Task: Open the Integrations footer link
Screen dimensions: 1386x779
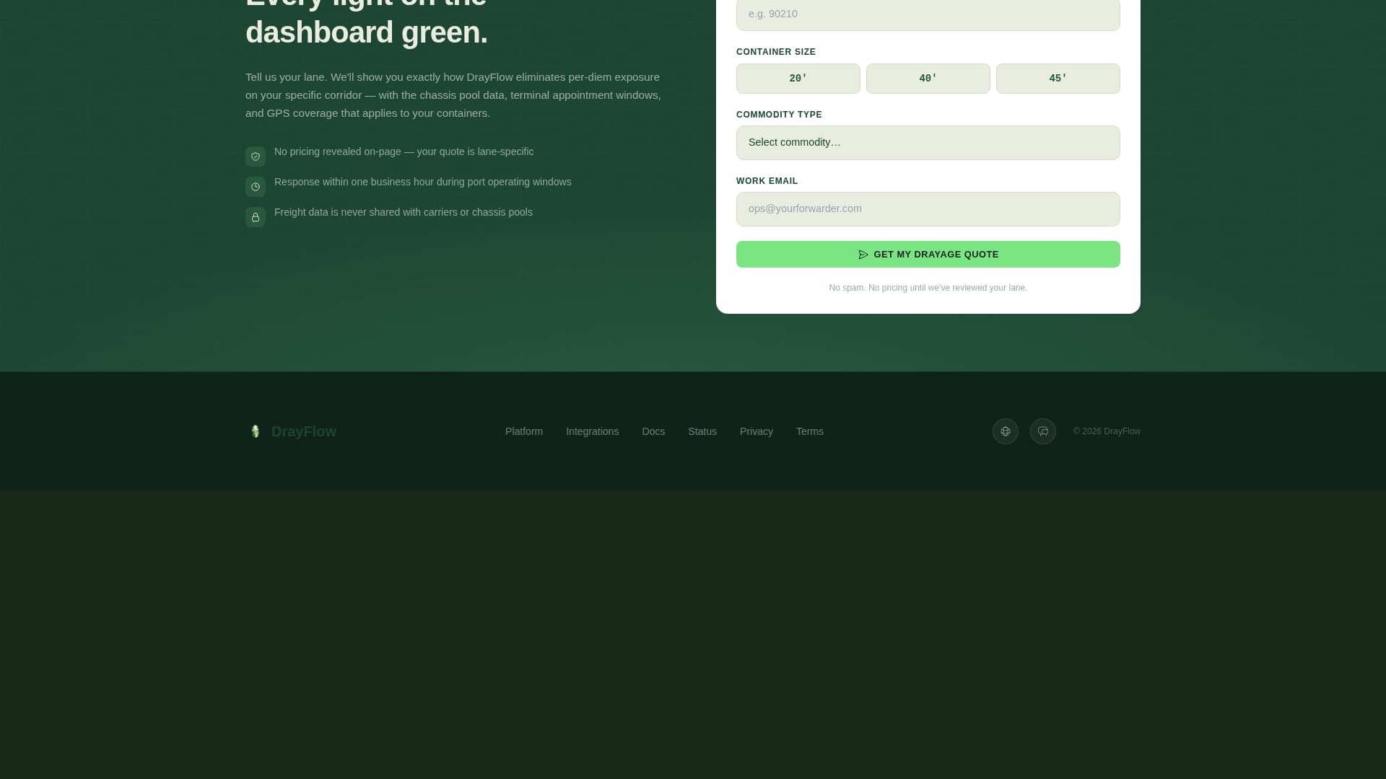Action: pos(592,431)
